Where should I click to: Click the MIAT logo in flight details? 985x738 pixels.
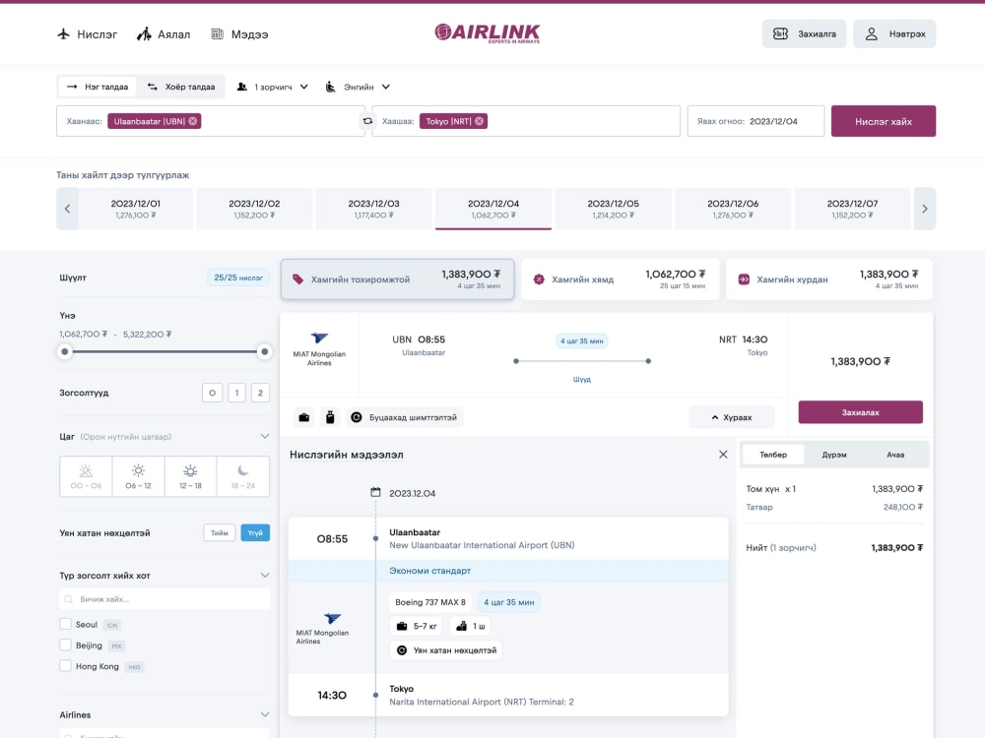coord(322,628)
